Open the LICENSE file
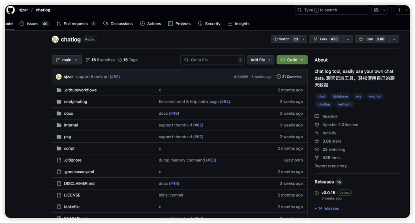The image size is (415, 223). pos(72,195)
